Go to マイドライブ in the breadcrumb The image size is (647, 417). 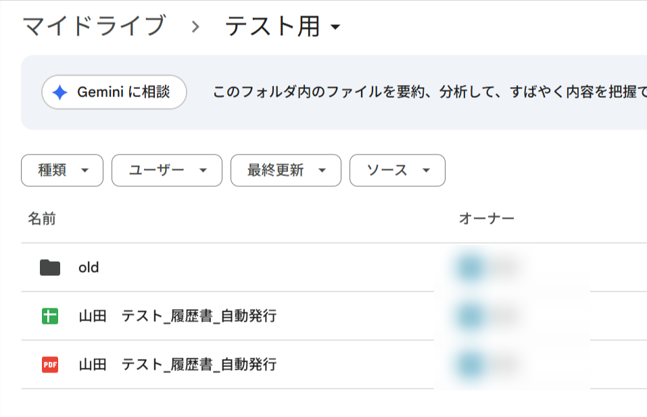94,26
